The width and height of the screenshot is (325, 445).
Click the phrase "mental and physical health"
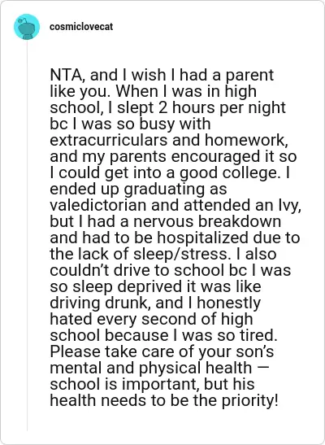pos(151,368)
